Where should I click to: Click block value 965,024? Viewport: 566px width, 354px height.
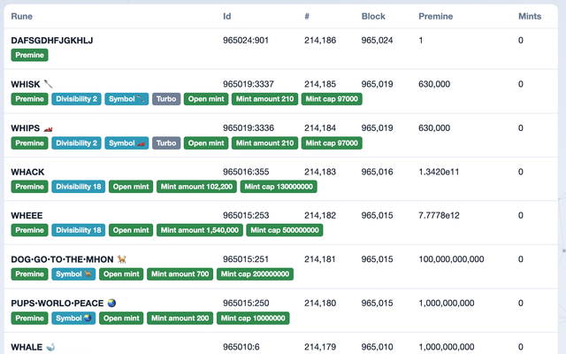click(x=377, y=41)
